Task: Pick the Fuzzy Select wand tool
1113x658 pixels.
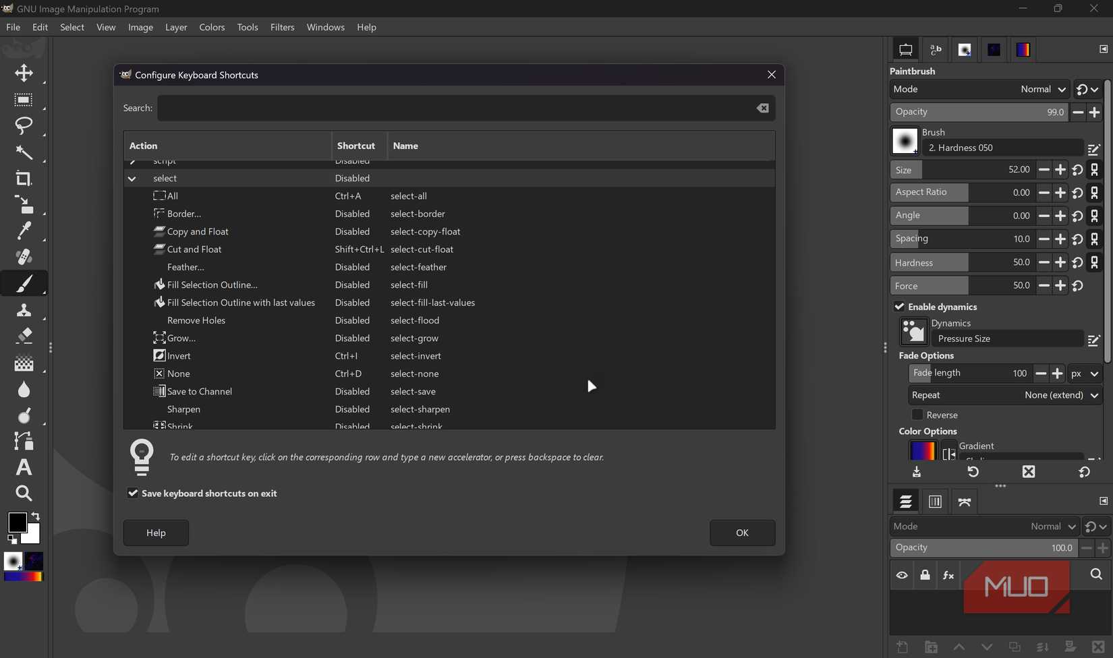Action: pos(24,153)
